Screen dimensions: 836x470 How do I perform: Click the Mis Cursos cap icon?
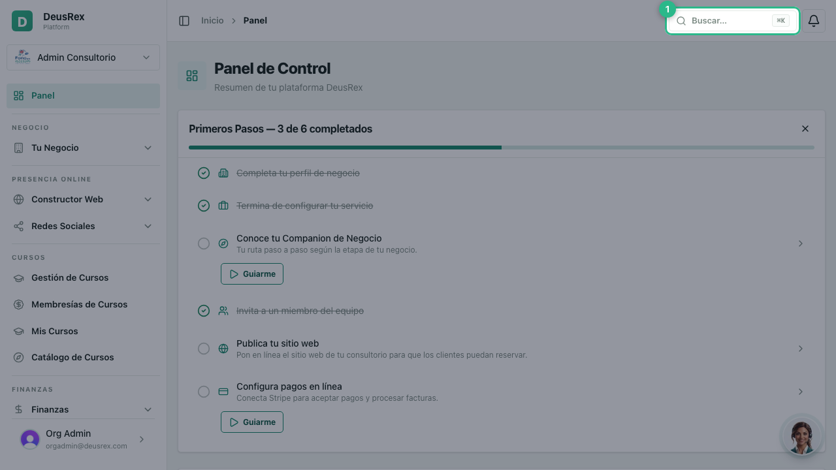[19, 331]
